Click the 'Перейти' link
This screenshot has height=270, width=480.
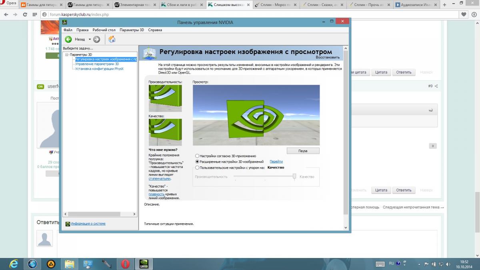coord(276,162)
